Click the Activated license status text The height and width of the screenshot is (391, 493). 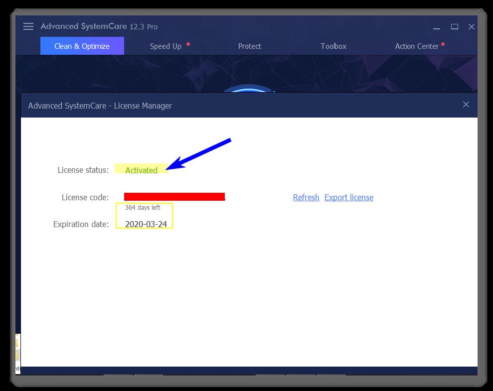tap(142, 170)
